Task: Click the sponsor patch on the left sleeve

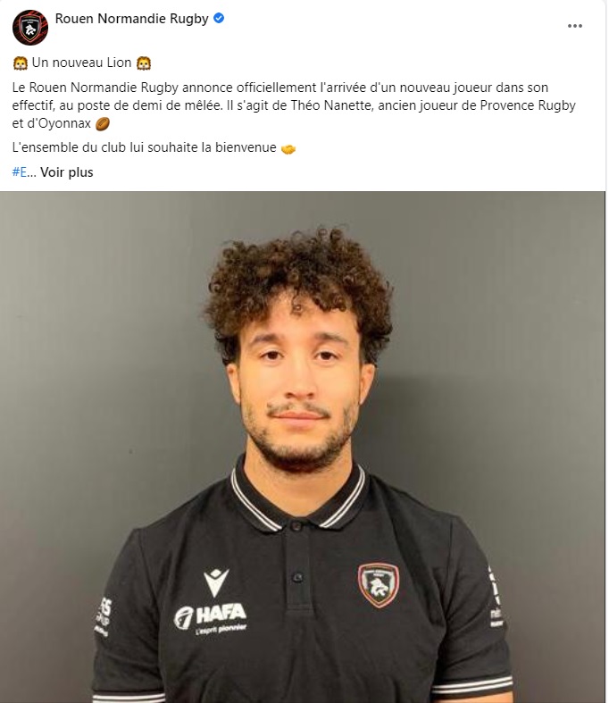Action: (x=104, y=617)
